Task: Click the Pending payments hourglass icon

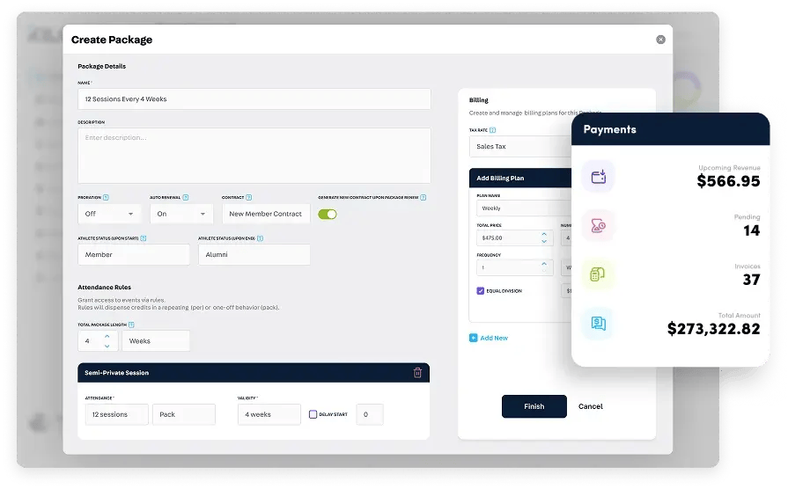Action: (x=598, y=226)
